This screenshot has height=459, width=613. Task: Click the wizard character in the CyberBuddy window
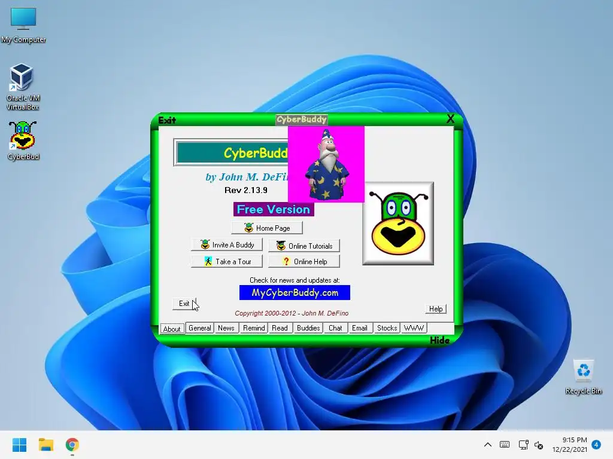coord(327,165)
